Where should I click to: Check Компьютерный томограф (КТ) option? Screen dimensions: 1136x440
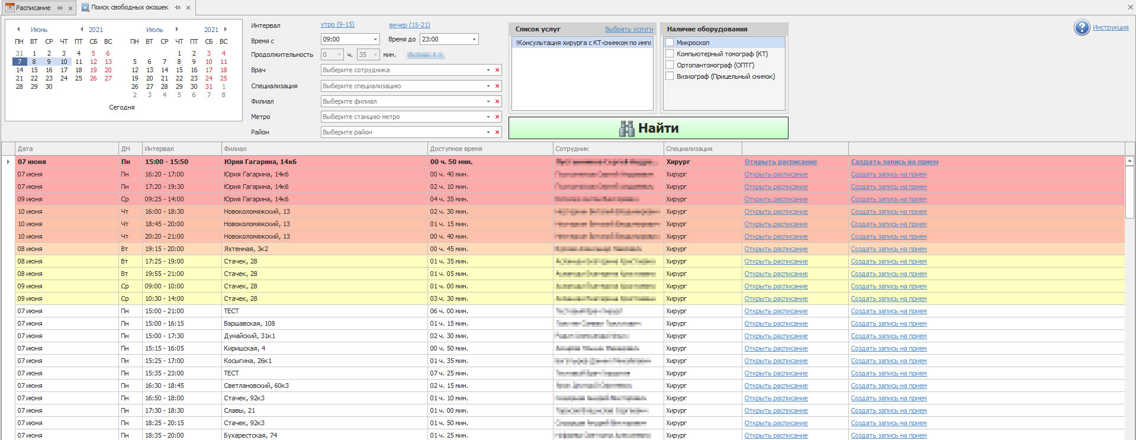coord(670,54)
